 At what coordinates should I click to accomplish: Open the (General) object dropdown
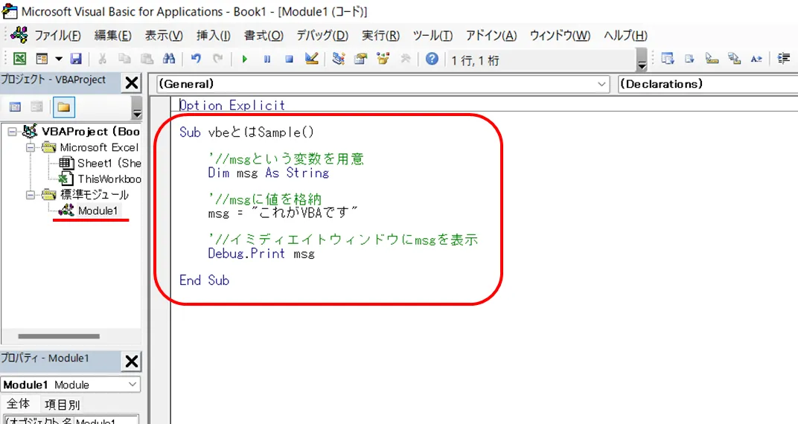(602, 85)
